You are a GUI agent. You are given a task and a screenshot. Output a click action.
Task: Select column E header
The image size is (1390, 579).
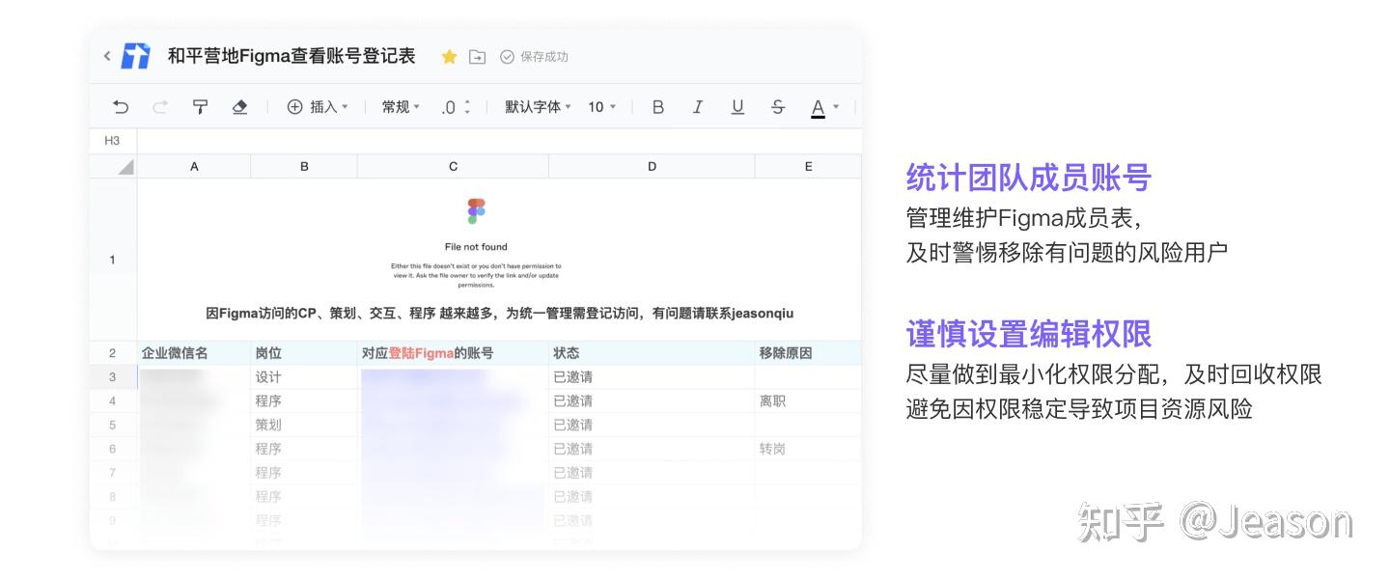(808, 167)
